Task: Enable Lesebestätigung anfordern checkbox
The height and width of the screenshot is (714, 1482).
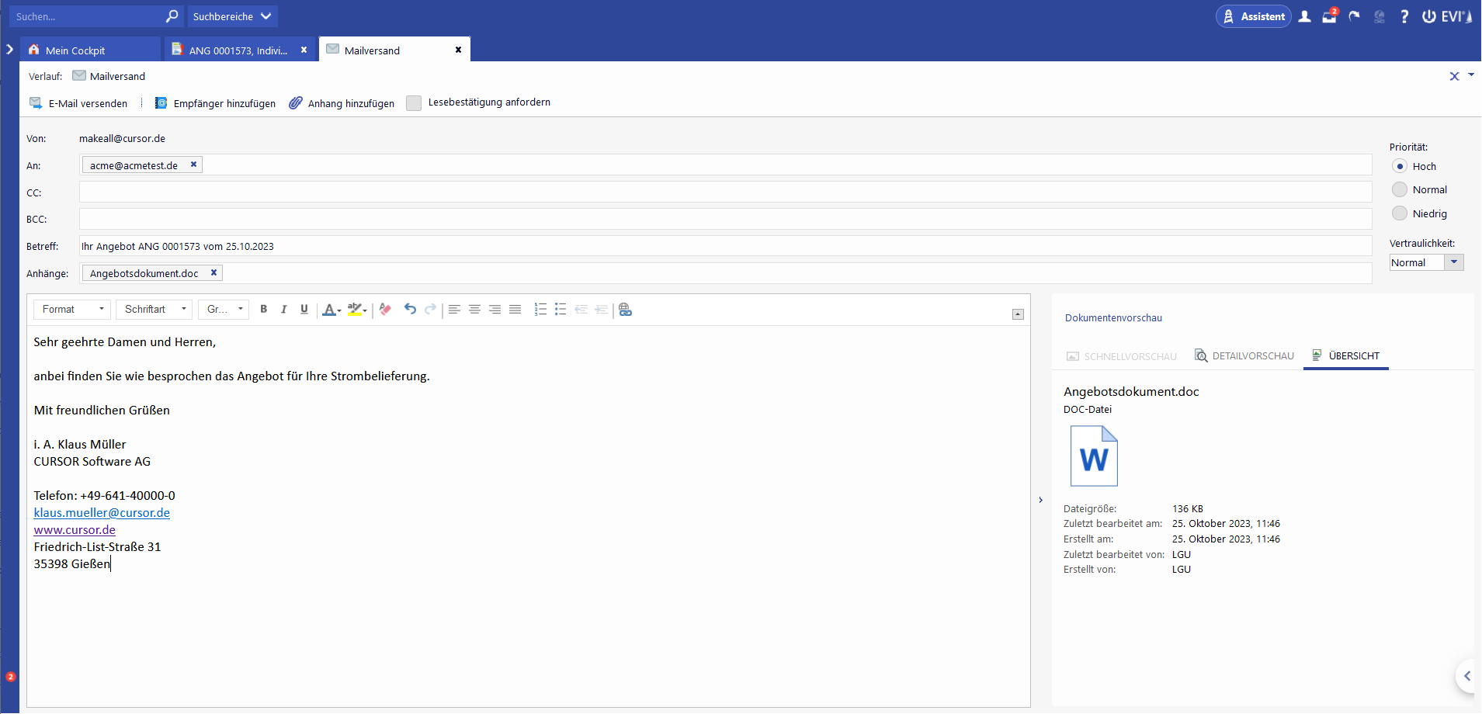Action: coord(414,103)
